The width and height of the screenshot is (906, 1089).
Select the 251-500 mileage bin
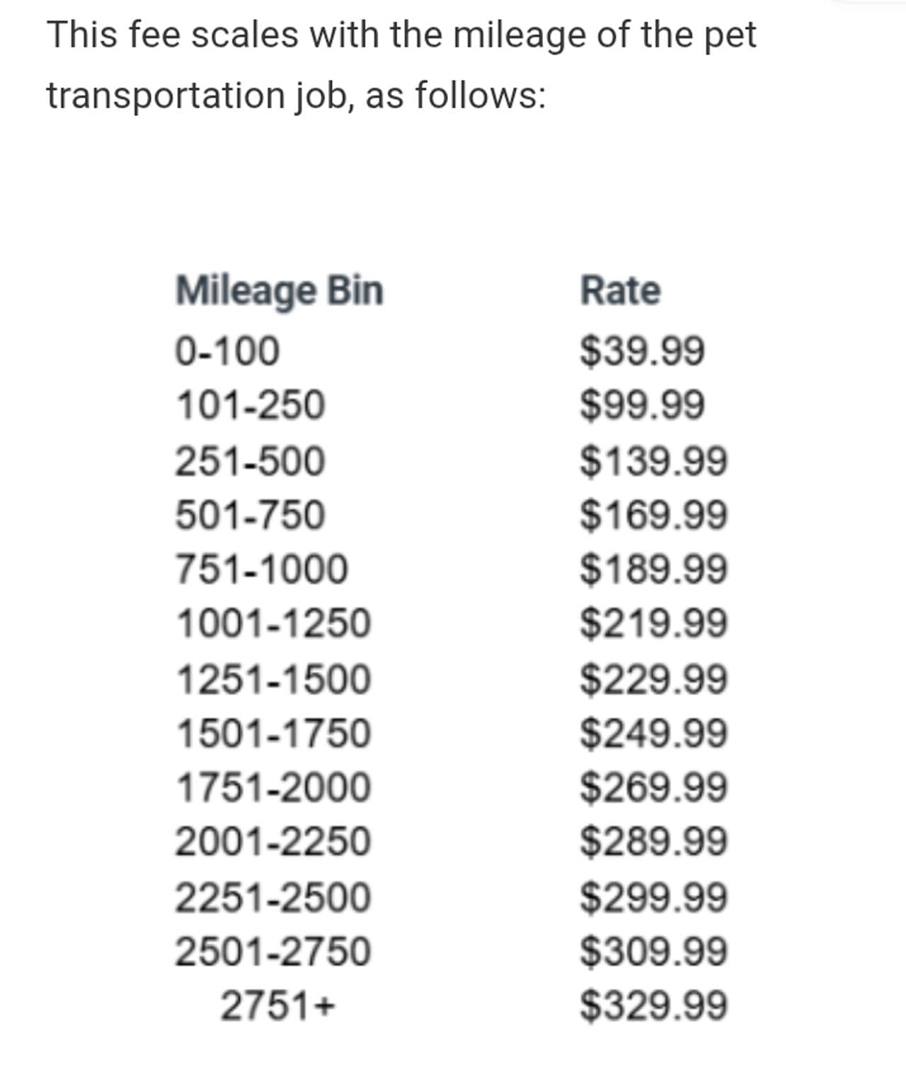(250, 461)
